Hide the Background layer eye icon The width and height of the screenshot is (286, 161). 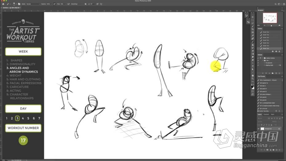(x=258, y=129)
